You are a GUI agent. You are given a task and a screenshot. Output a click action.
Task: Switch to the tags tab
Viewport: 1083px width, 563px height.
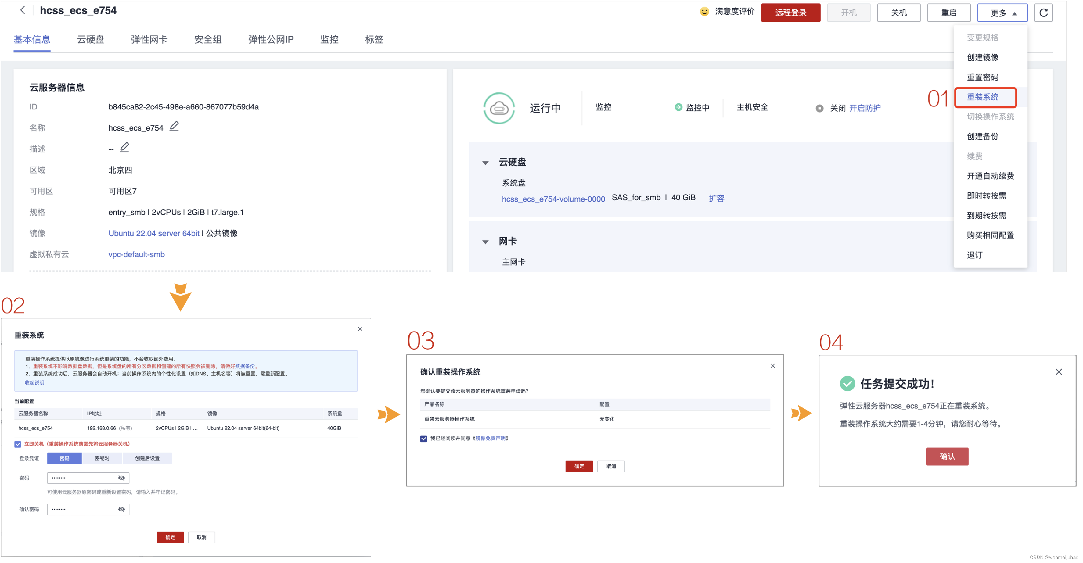click(374, 39)
